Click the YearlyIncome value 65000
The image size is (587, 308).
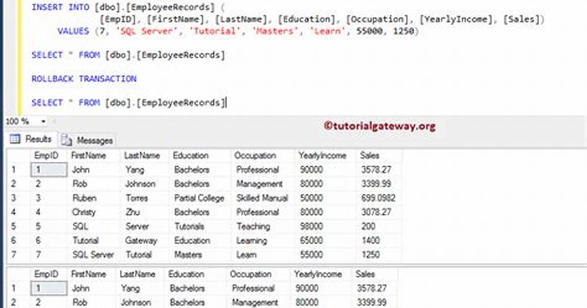(x=312, y=241)
